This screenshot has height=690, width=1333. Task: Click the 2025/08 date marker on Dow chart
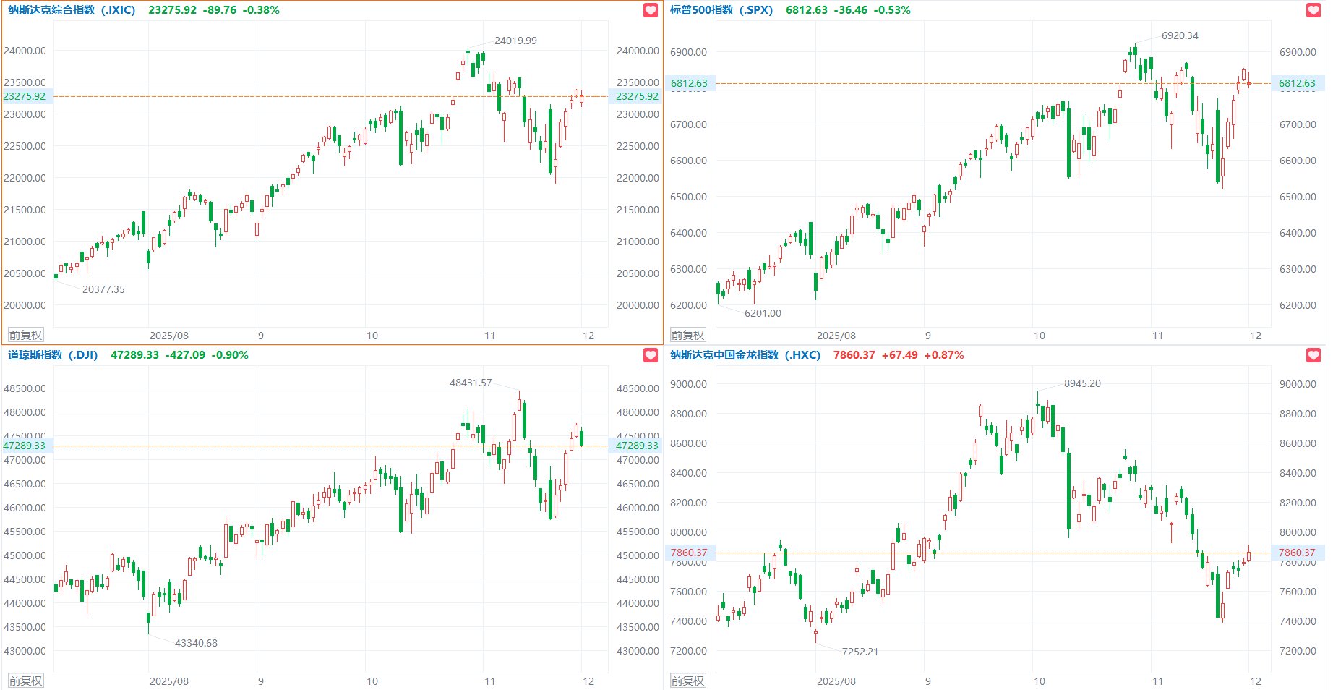pos(168,681)
